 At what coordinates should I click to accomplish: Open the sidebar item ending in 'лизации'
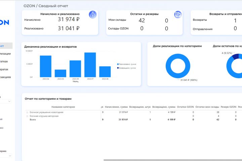5,54
